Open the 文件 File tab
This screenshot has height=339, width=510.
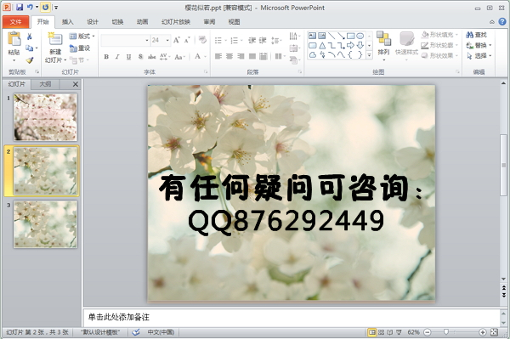(15, 22)
